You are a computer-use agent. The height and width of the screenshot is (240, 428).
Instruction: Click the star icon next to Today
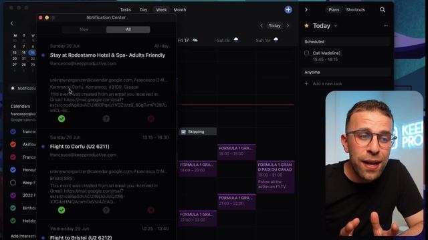click(x=306, y=25)
